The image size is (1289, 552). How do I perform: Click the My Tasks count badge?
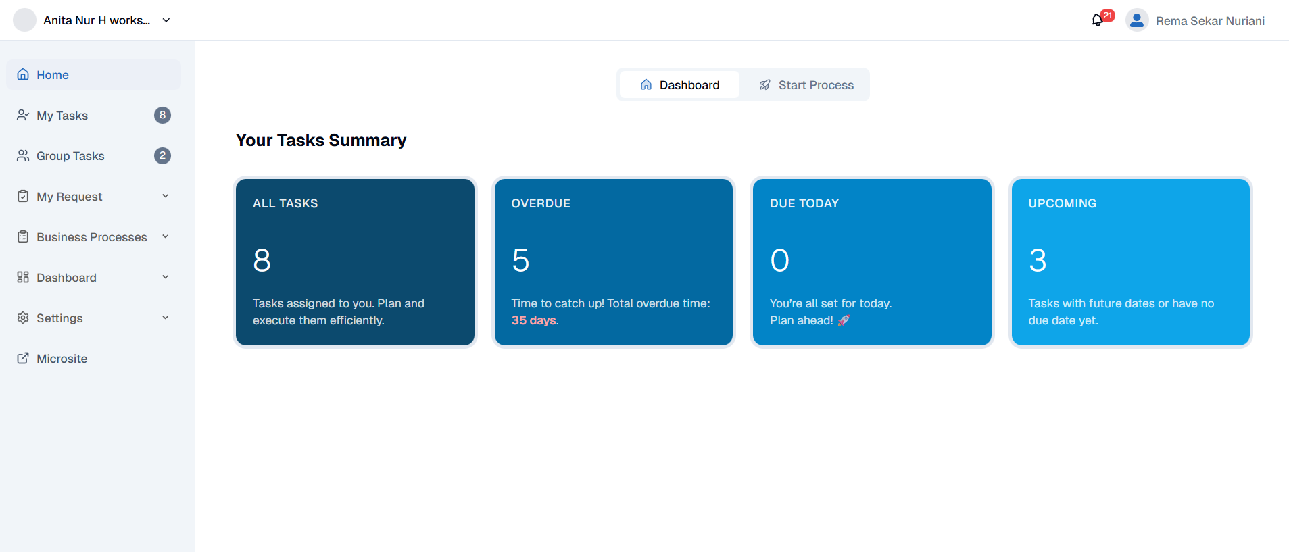click(x=162, y=115)
